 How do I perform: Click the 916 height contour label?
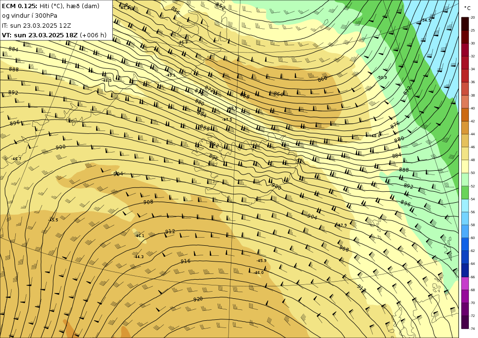185,261
